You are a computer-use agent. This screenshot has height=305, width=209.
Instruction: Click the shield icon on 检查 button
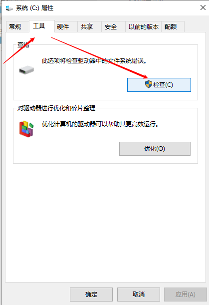click(x=149, y=84)
